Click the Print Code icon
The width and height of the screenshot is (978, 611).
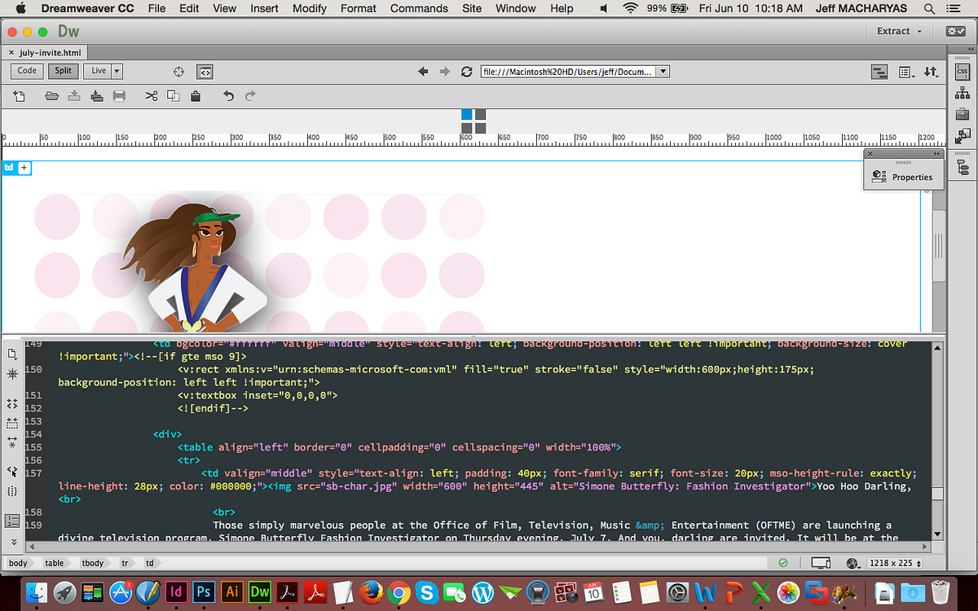119,96
